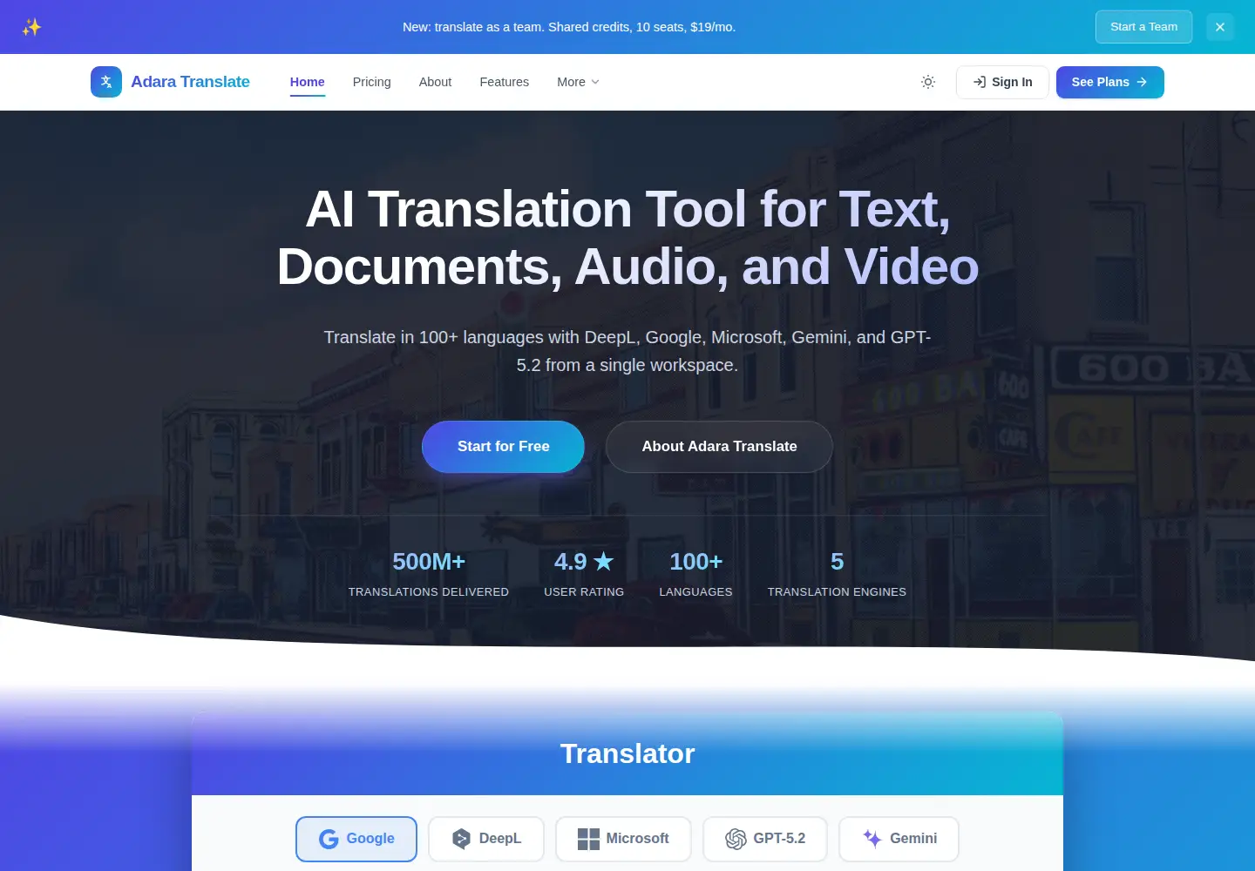Select the Google translation engine
Image resolution: width=1255 pixels, height=871 pixels.
[x=356, y=839]
